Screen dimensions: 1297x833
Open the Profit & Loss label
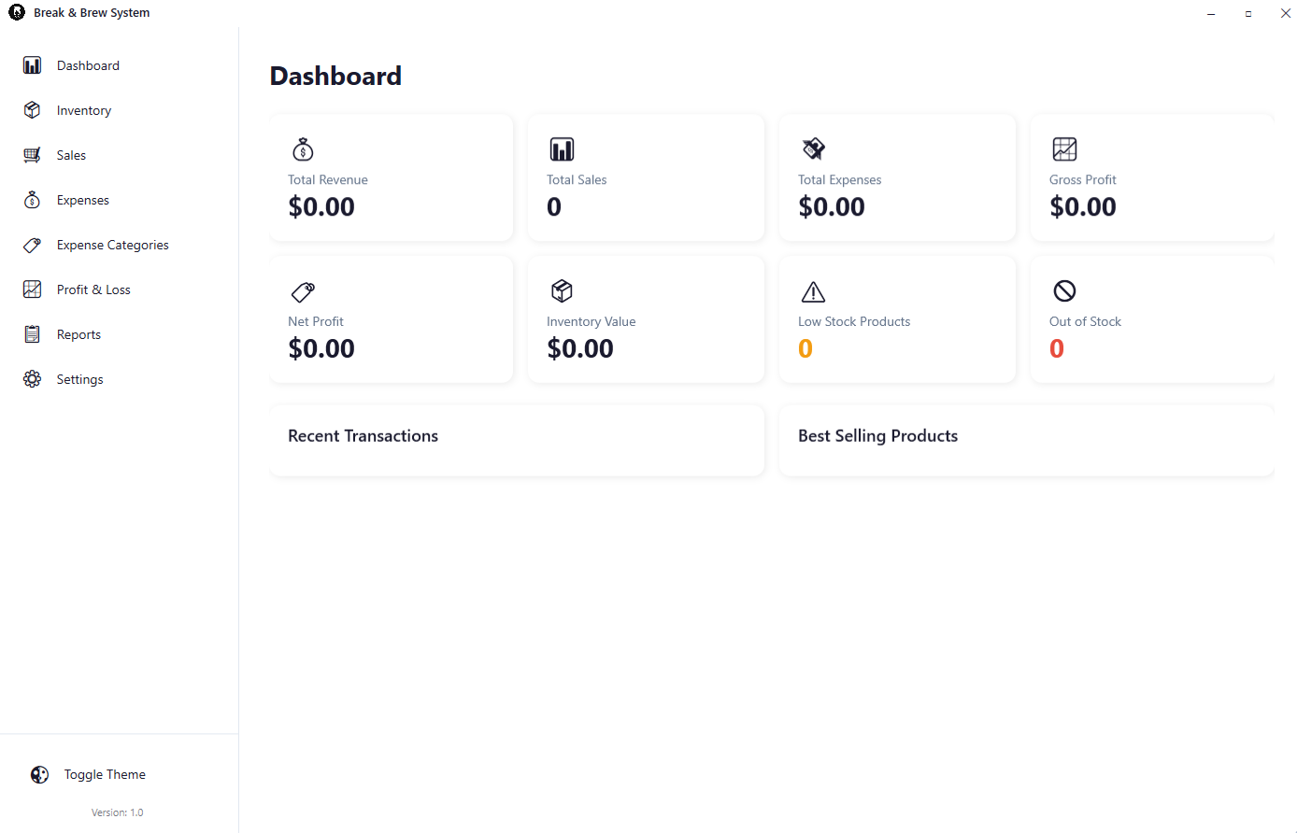point(93,289)
